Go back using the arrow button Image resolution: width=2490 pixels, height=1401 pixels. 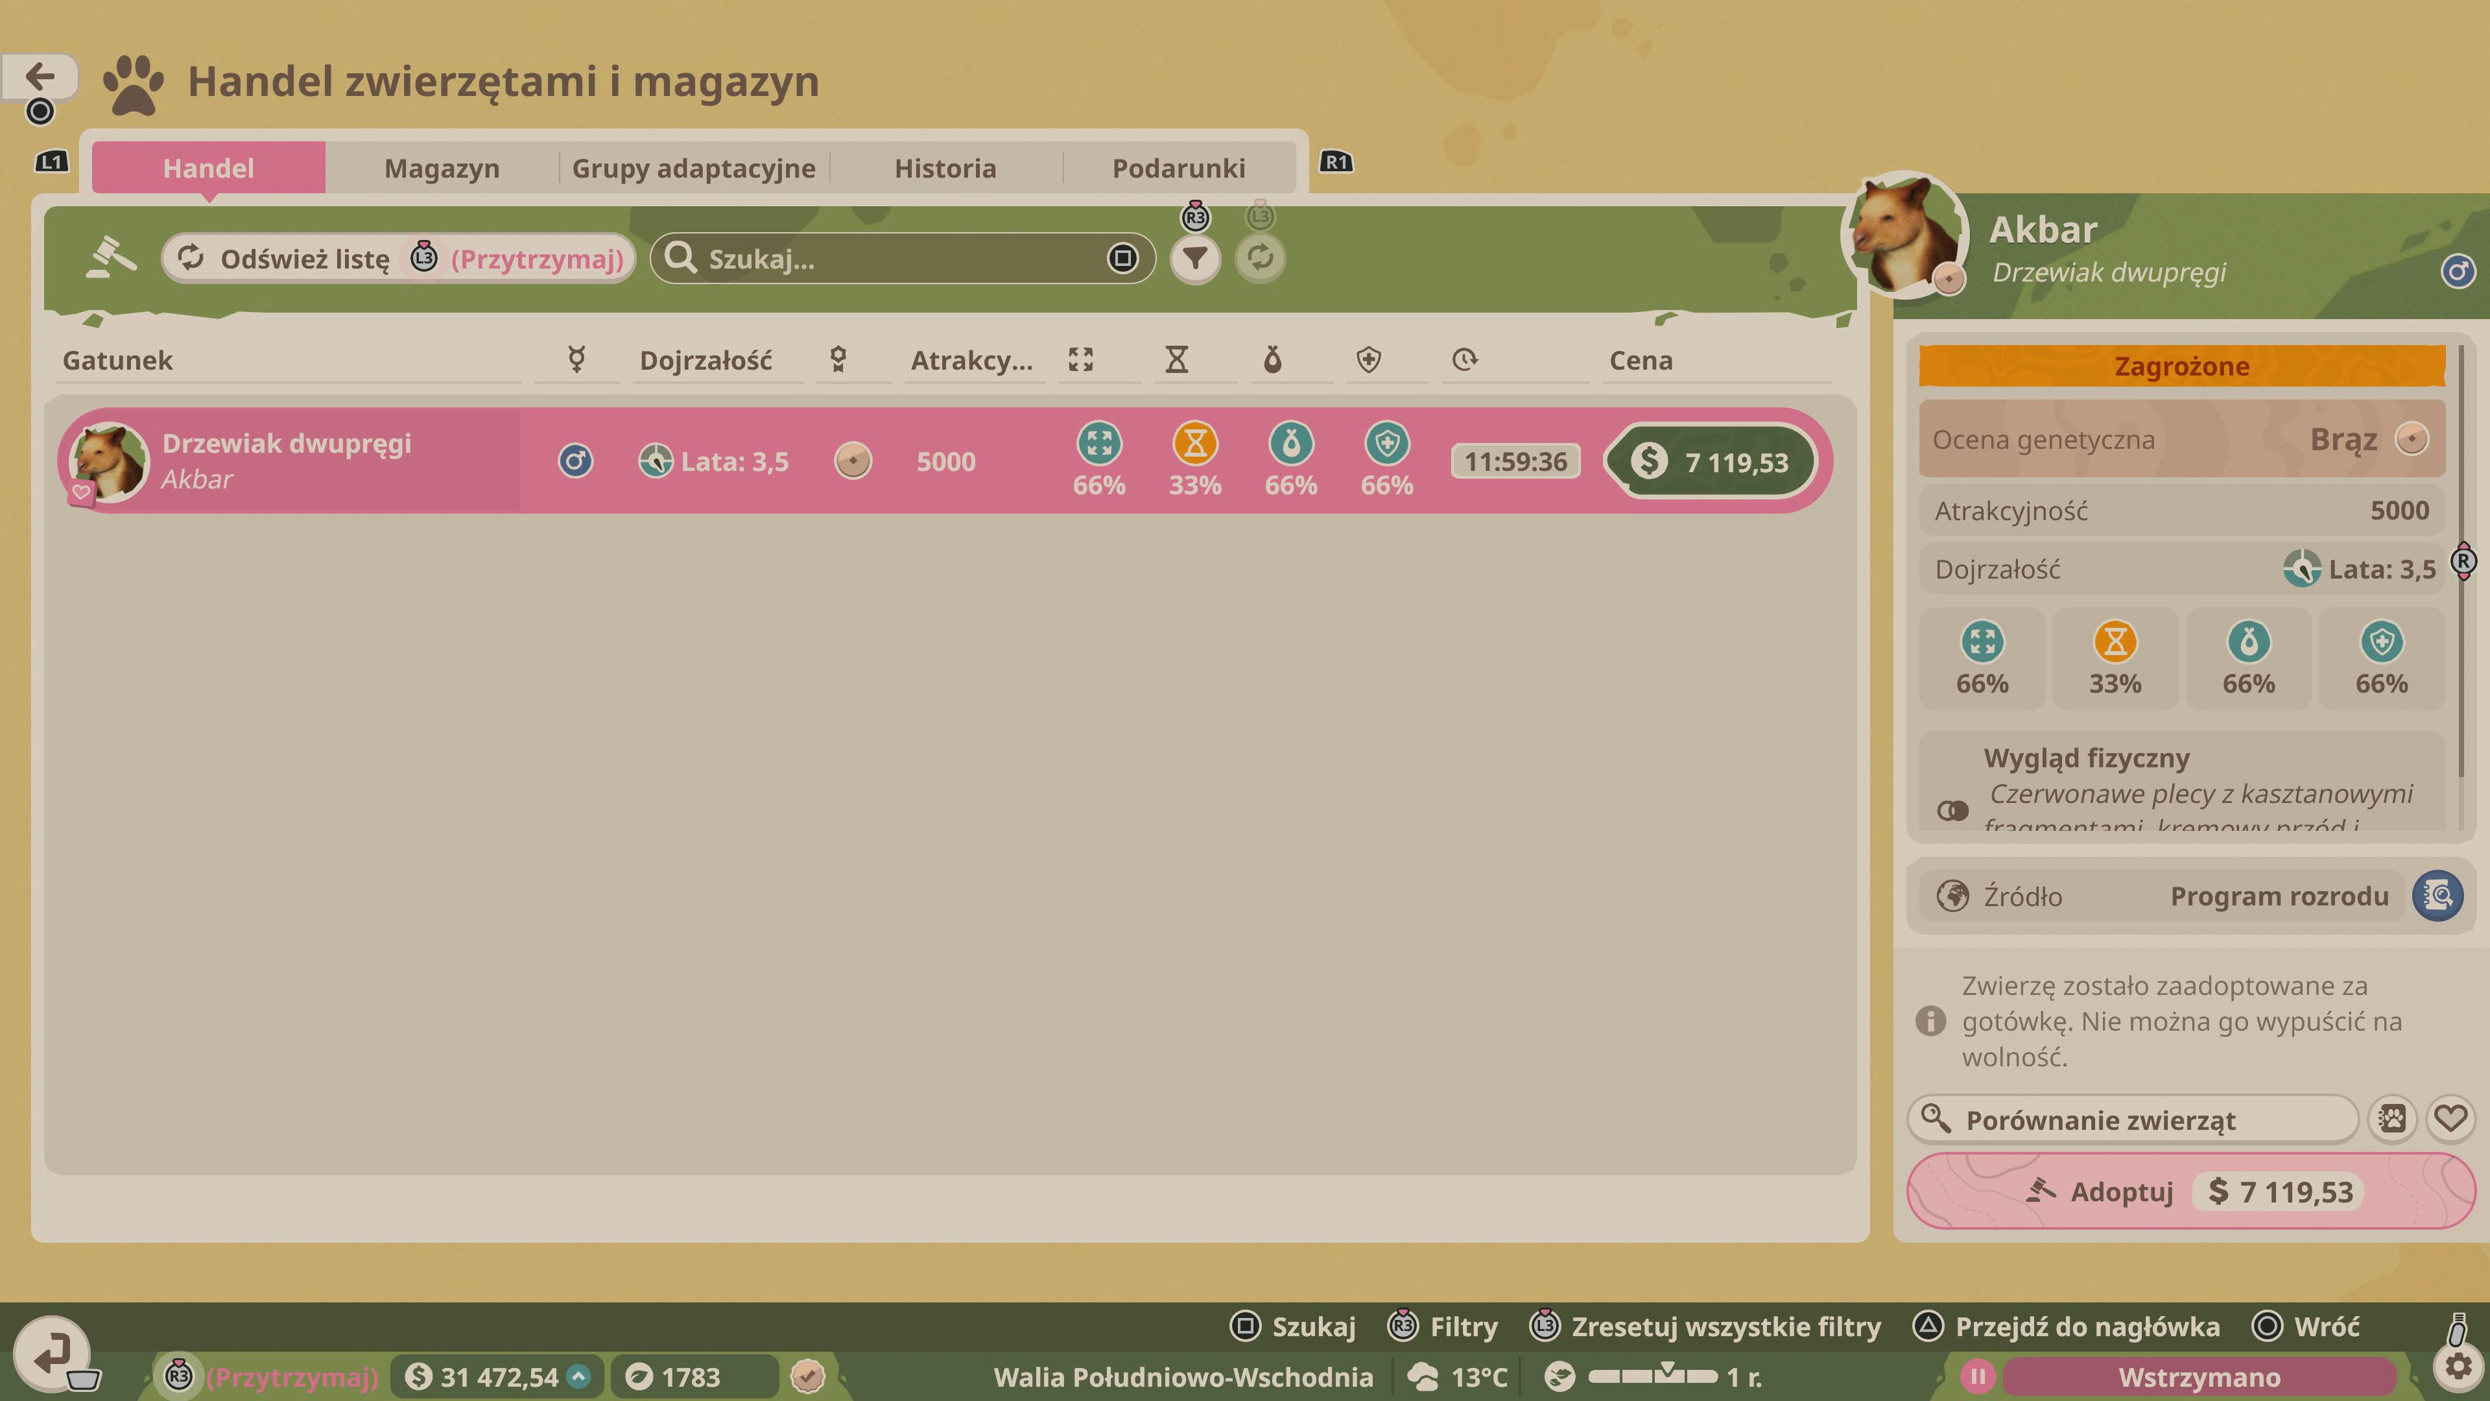(x=40, y=75)
